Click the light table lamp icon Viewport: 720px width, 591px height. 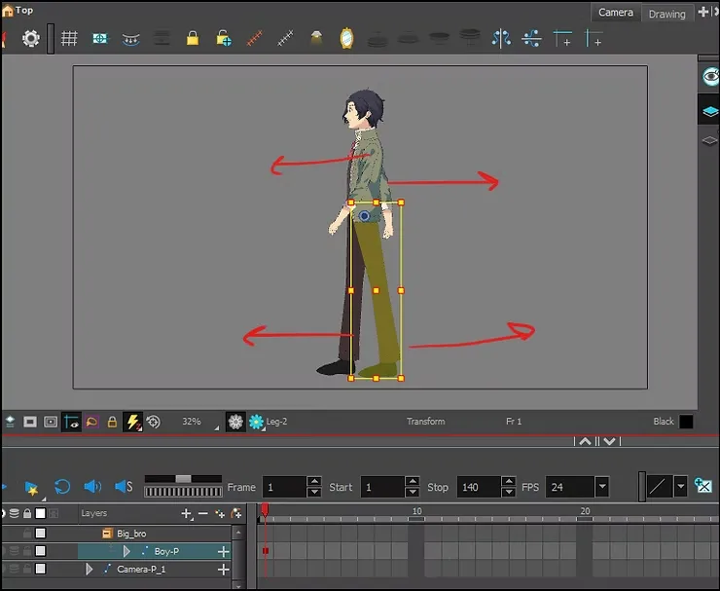(x=316, y=38)
